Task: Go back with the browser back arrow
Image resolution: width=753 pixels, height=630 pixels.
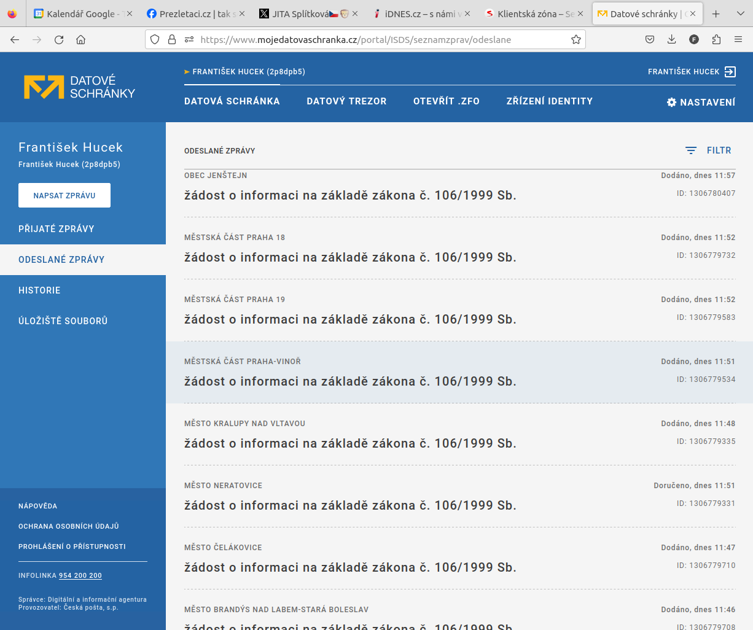Action: 15,39
